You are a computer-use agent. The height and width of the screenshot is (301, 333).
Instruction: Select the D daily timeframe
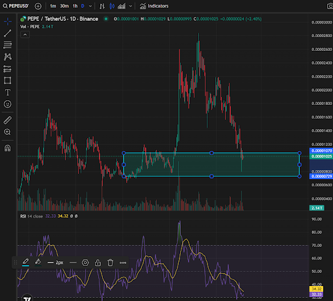point(83,6)
